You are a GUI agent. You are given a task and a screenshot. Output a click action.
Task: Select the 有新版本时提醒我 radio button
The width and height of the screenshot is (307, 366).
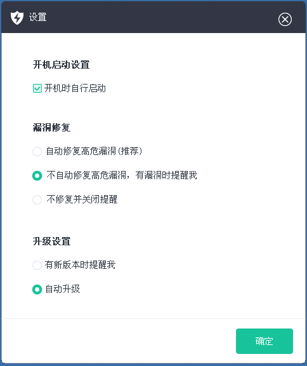(x=37, y=265)
